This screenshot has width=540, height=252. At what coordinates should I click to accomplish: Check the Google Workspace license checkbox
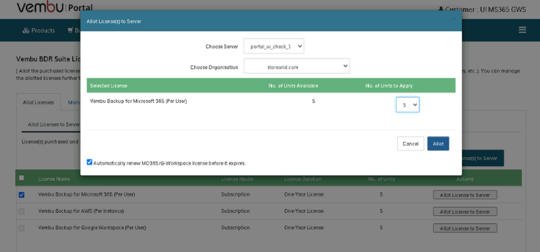22,228
